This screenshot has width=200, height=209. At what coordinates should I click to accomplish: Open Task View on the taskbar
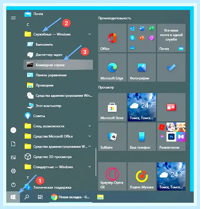click(40, 197)
